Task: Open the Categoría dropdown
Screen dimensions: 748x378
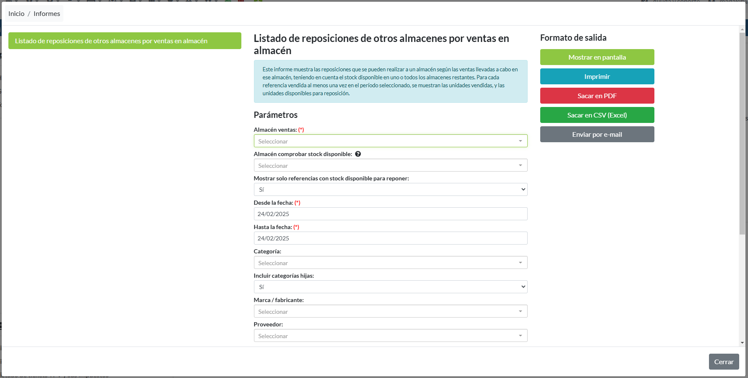Action: [390, 262]
